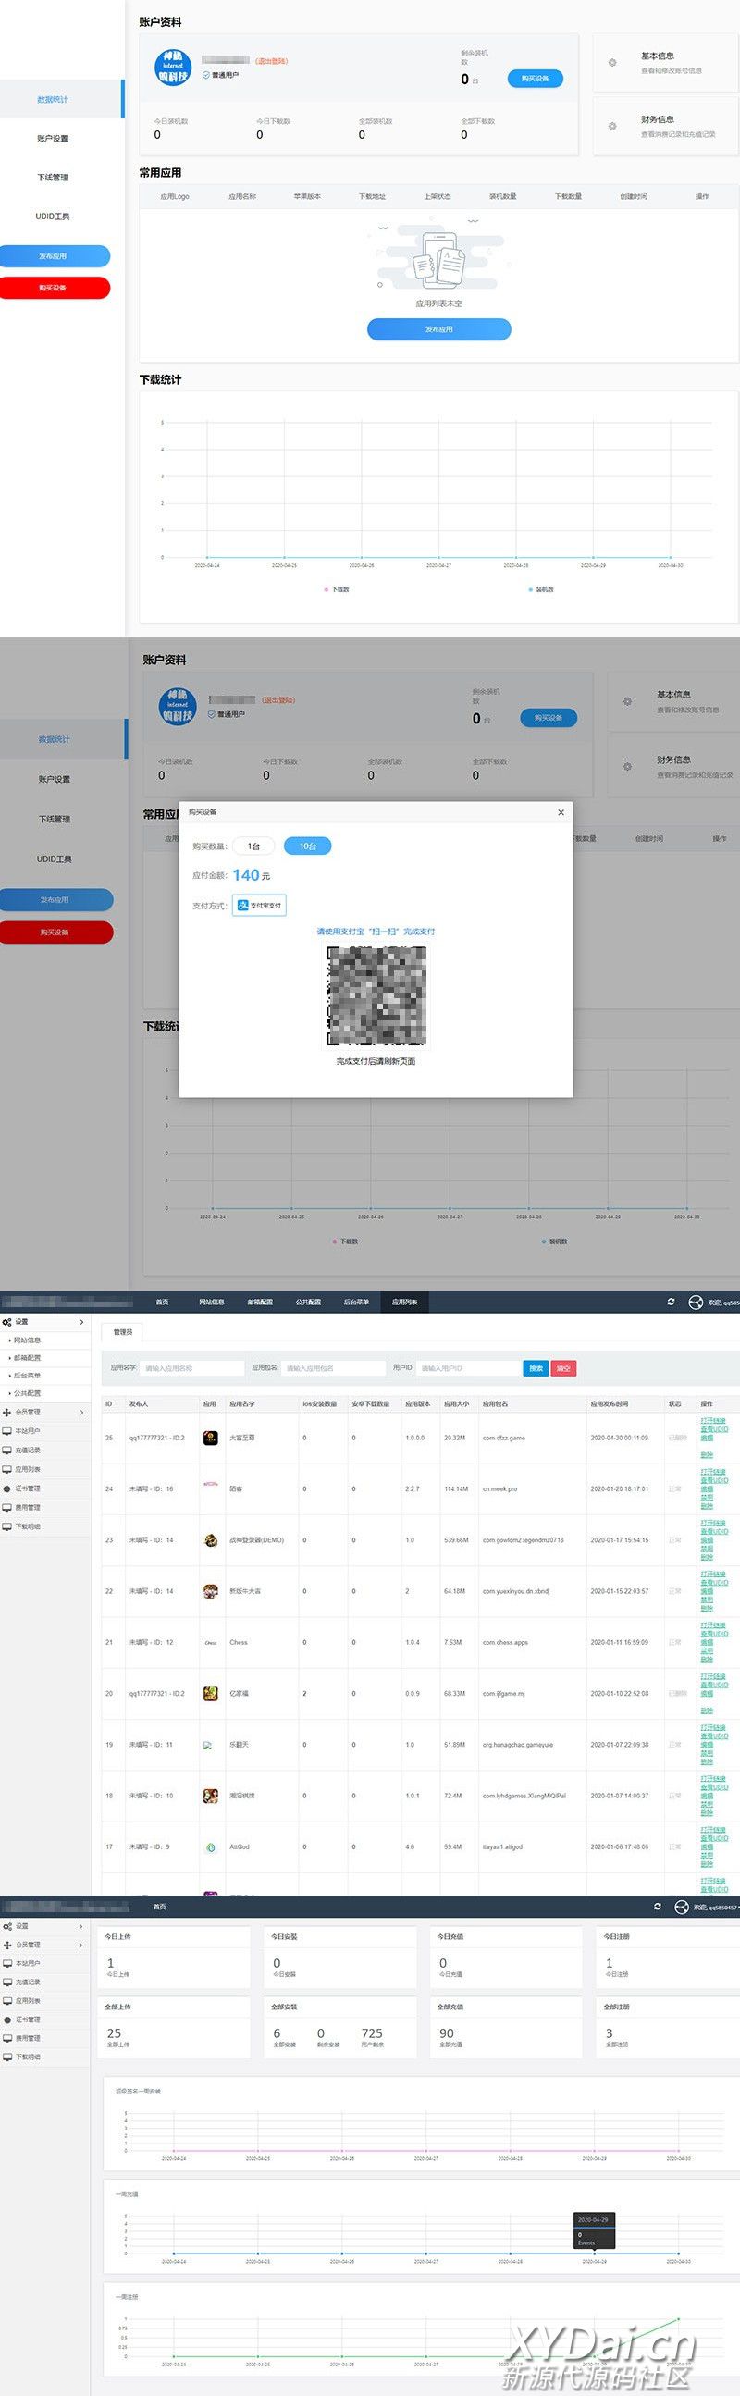Click blue 发布应用 sidebar button in undimmed dashboard
Image resolution: width=740 pixels, height=2396 pixels.
click(x=54, y=255)
